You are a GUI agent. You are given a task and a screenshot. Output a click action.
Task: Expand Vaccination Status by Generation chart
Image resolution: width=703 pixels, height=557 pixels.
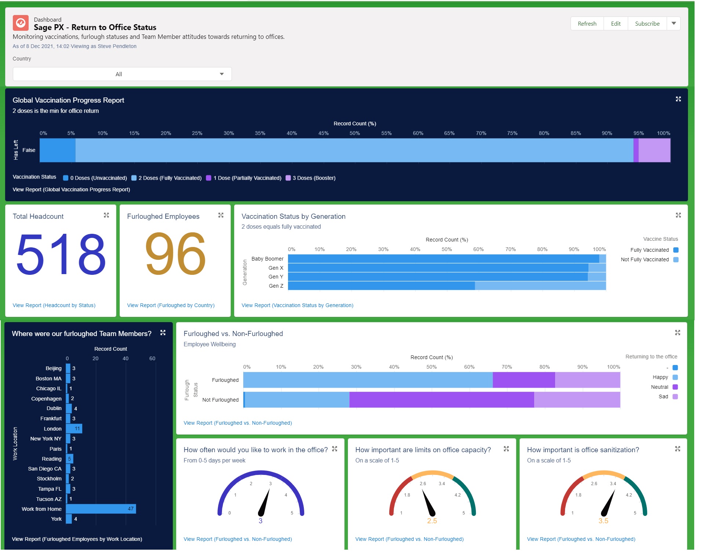tap(678, 215)
